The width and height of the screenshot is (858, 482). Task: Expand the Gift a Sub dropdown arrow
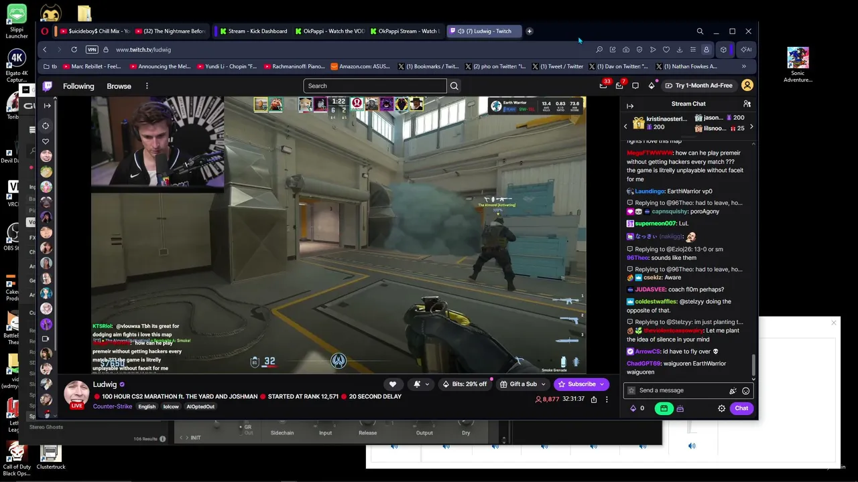(544, 384)
